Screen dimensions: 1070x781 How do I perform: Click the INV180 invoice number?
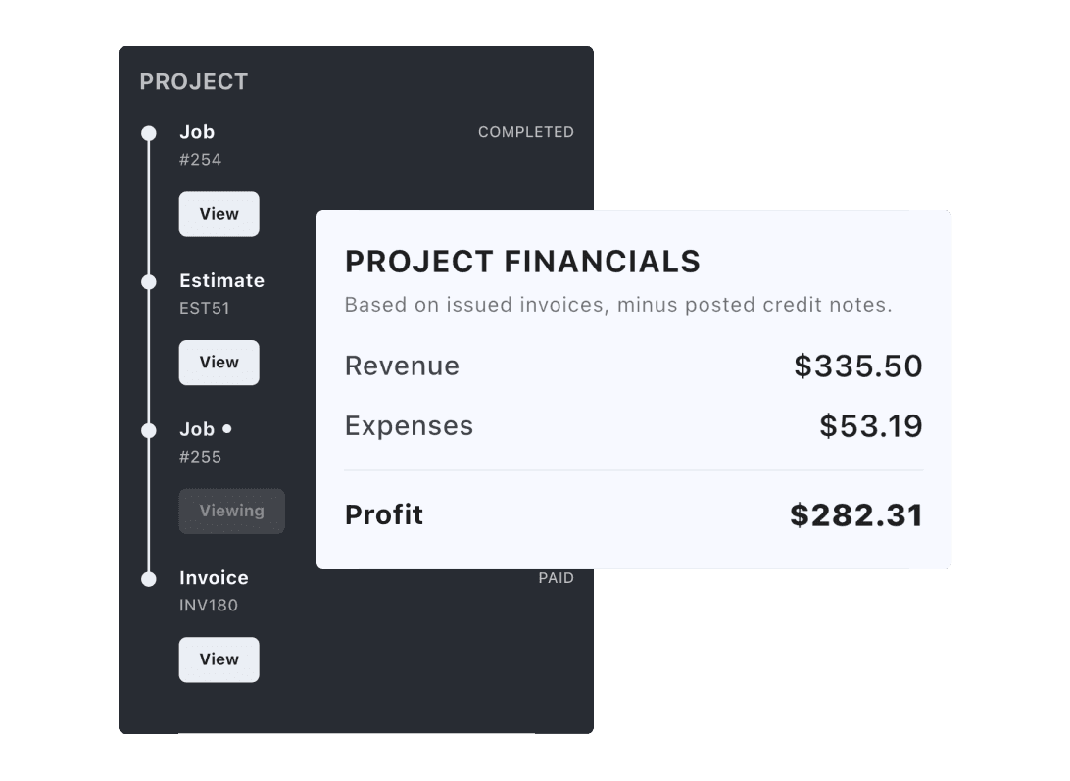[208, 605]
